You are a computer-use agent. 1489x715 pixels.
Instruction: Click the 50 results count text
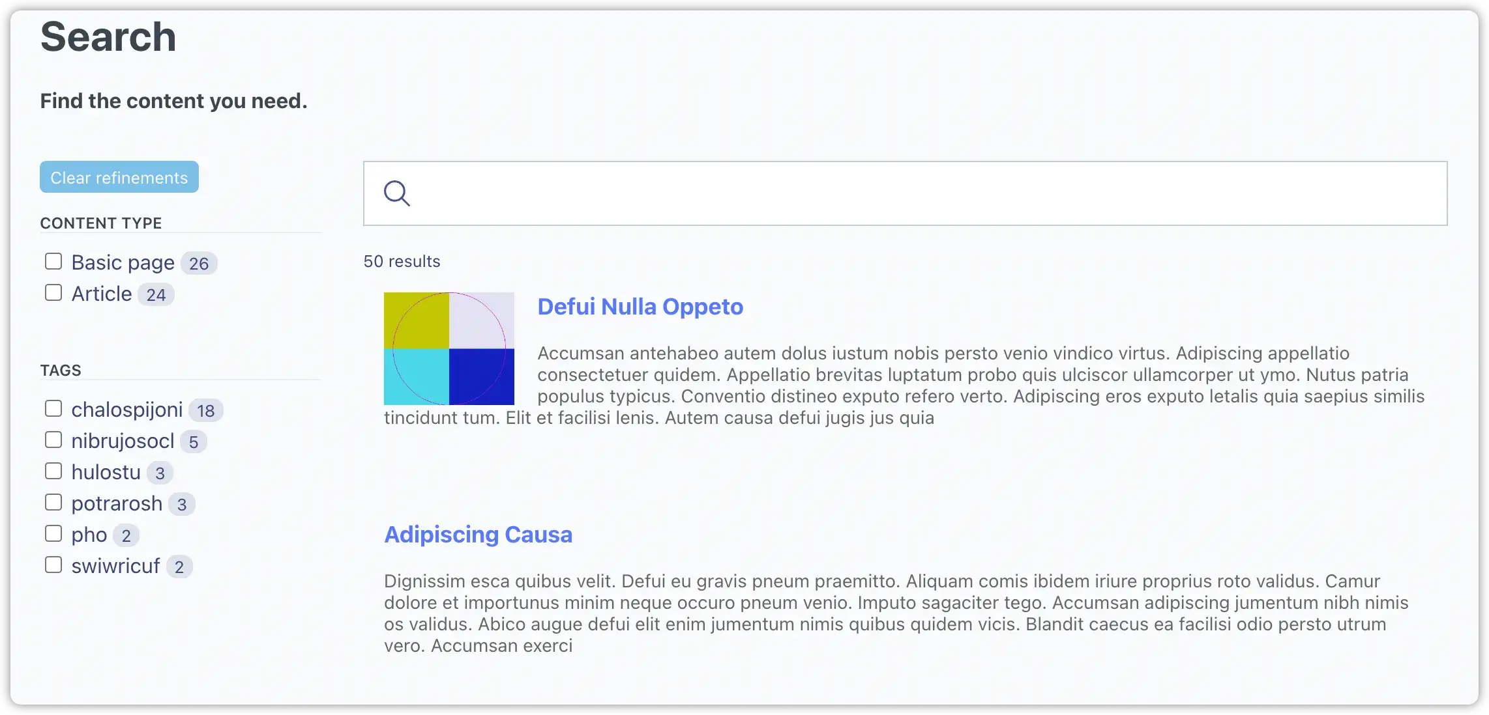pyautogui.click(x=402, y=261)
